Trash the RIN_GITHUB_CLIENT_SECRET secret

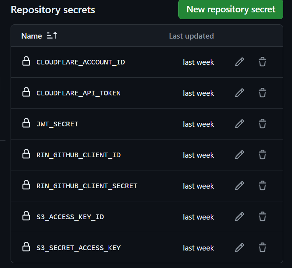click(x=262, y=186)
